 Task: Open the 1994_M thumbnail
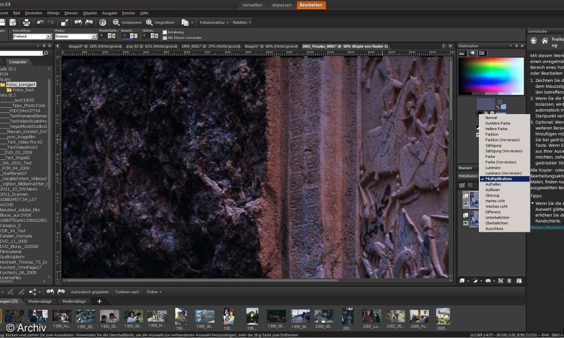click(x=157, y=319)
